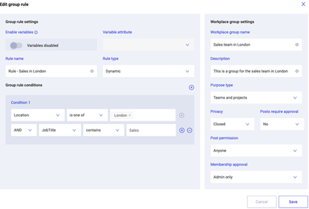This screenshot has width=309, height=209.
Task: Clear the Workplace group name field
Action: pyautogui.click(x=297, y=45)
